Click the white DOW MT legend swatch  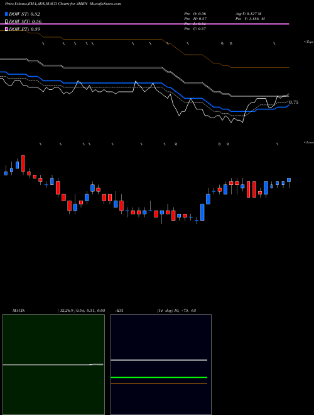(x=7, y=21)
